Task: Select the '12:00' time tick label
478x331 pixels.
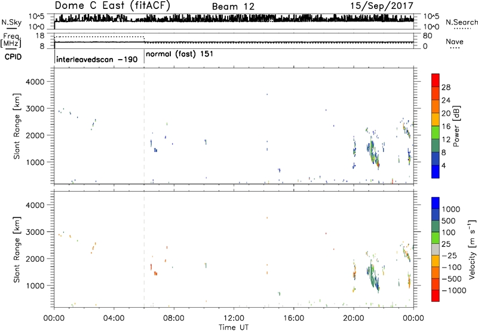Action: pos(234,318)
